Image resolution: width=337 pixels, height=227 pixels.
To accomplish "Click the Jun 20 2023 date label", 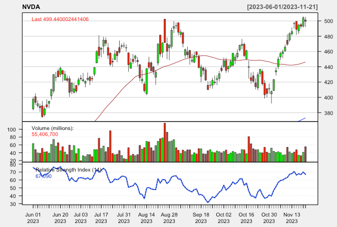I will (x=60, y=218).
